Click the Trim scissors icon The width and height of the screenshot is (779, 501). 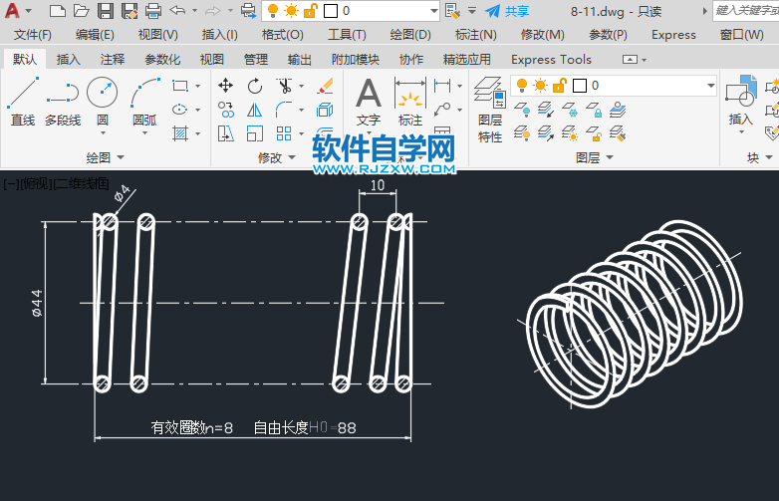(284, 86)
